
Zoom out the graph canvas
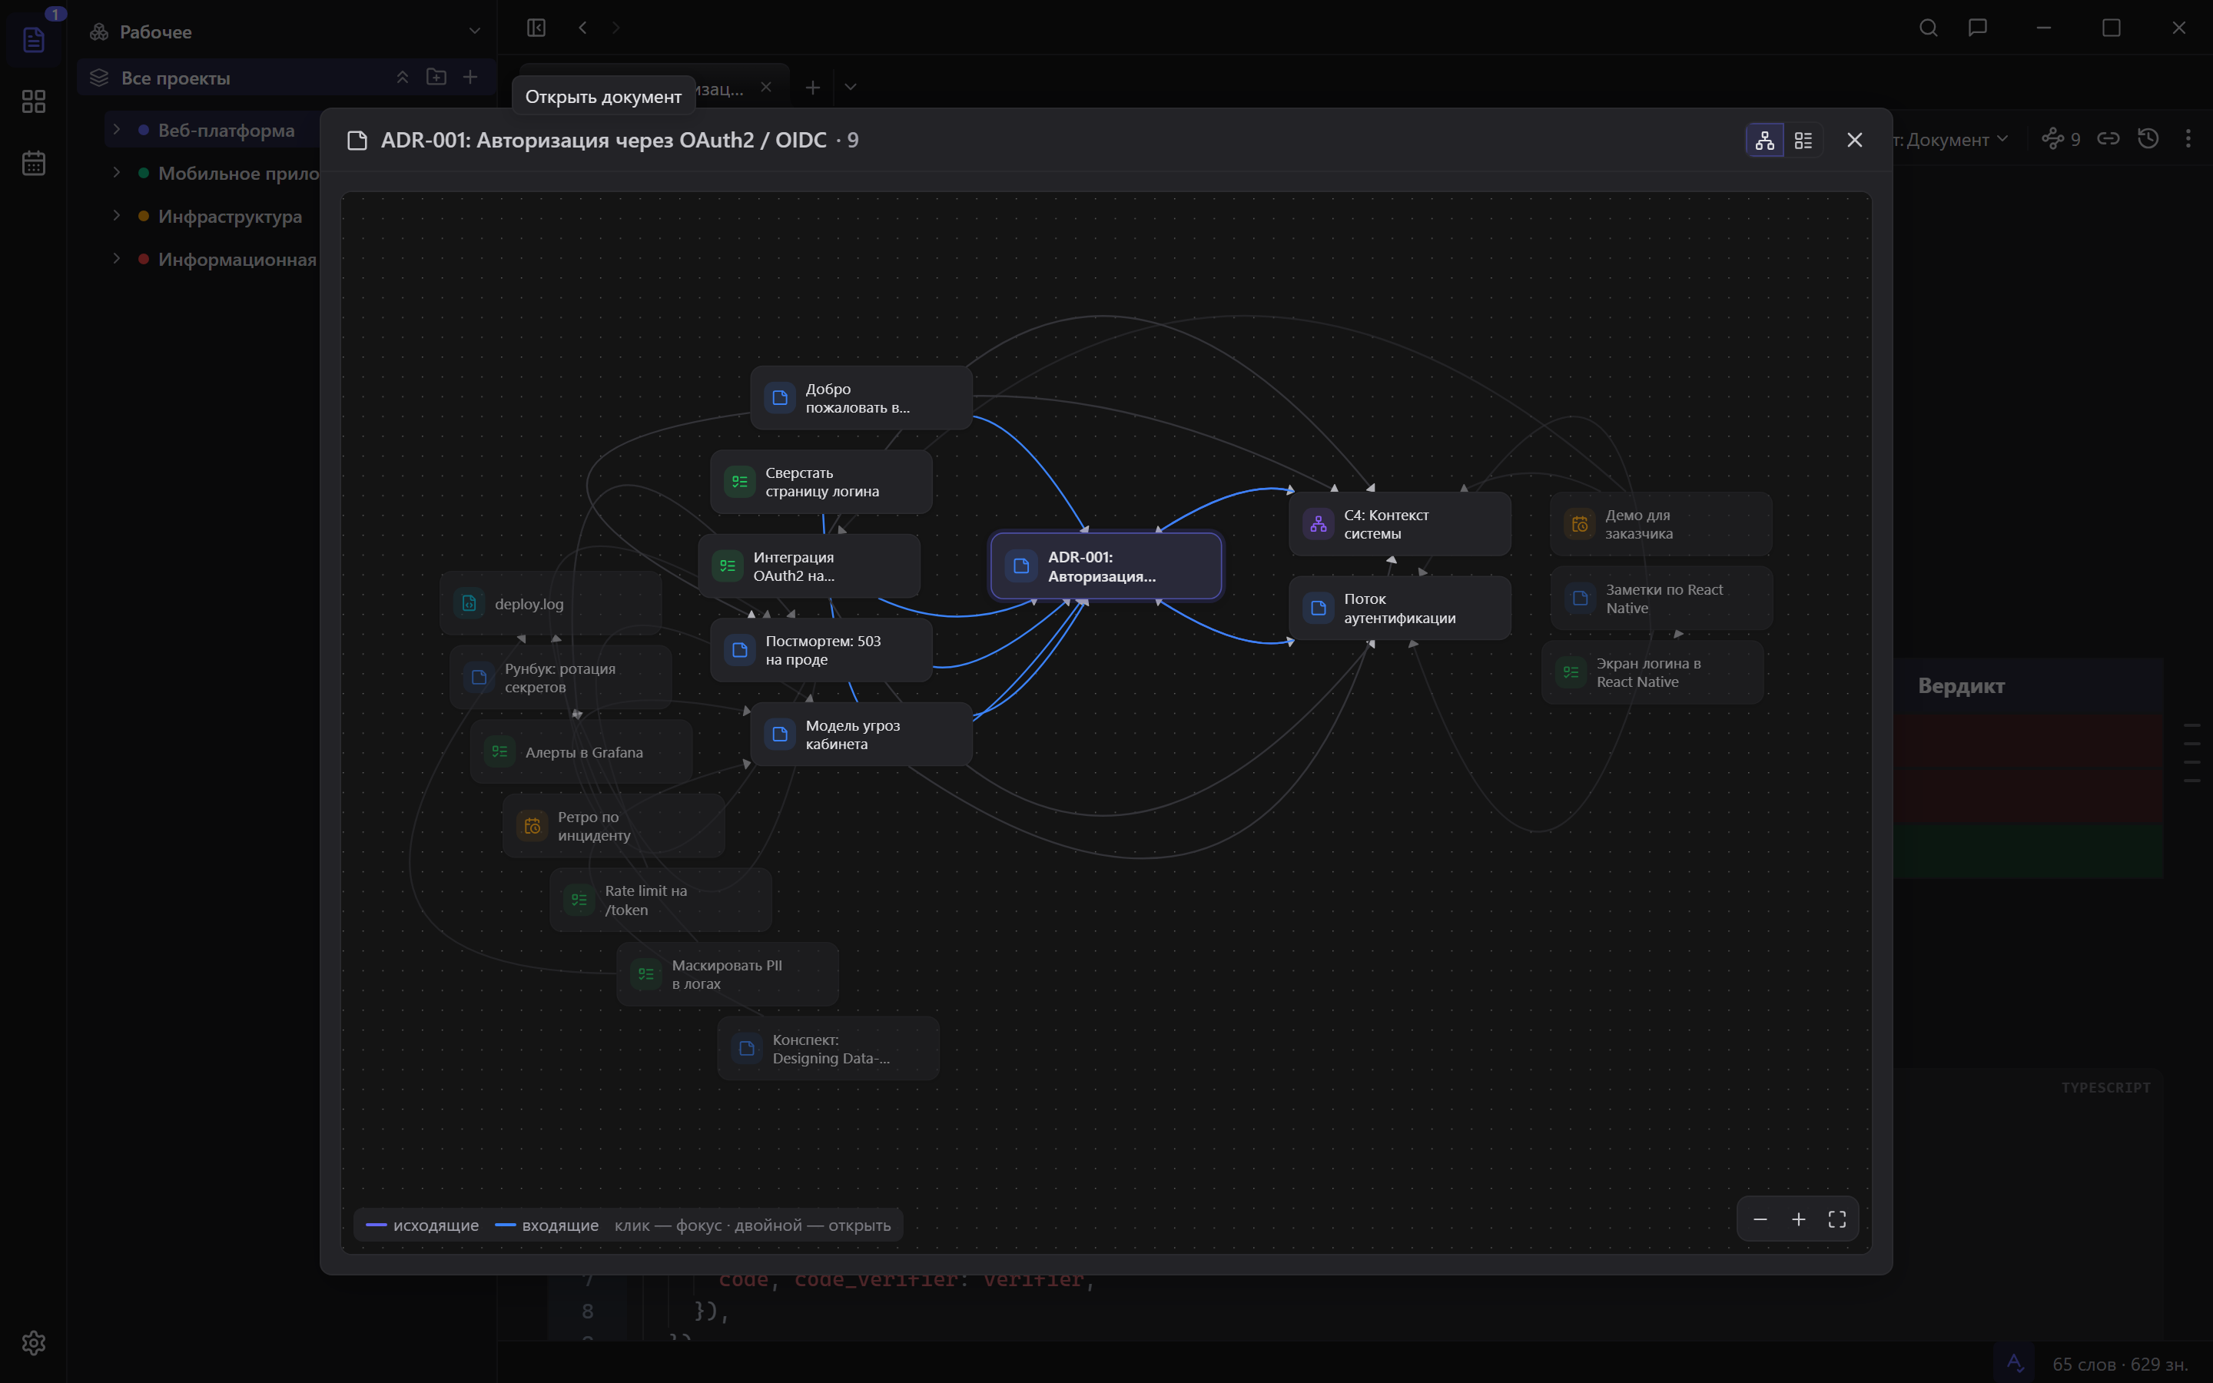click(1760, 1219)
